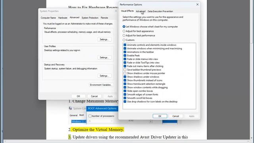
Task: Switch to Advanced tab in Performance Options
Action: [140, 12]
